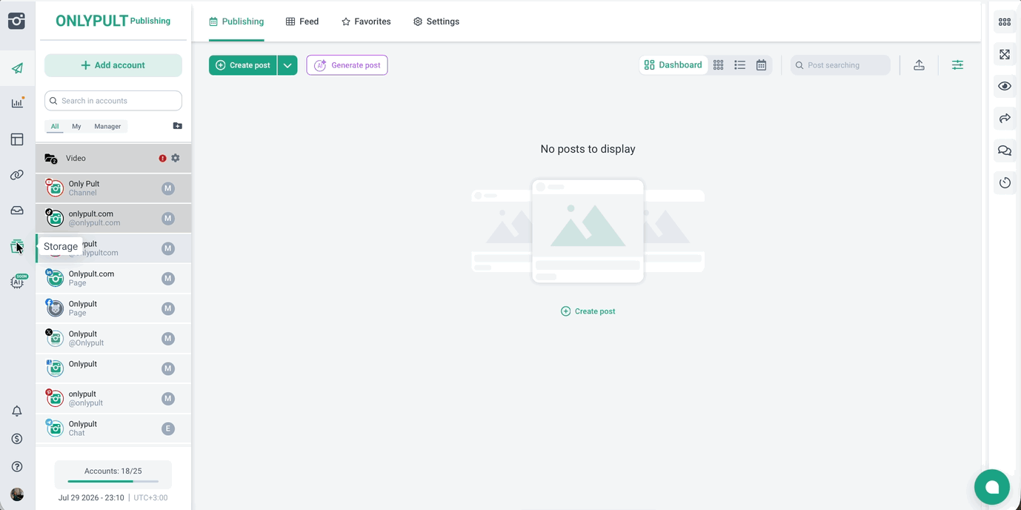1021x510 pixels.
Task: Switch to the Publishing tab
Action: [x=236, y=21]
